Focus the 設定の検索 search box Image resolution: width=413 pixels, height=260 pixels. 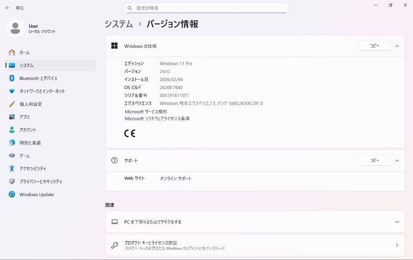(x=206, y=8)
